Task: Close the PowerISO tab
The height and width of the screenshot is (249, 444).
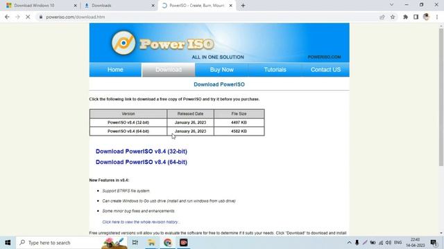Action: 230,6
